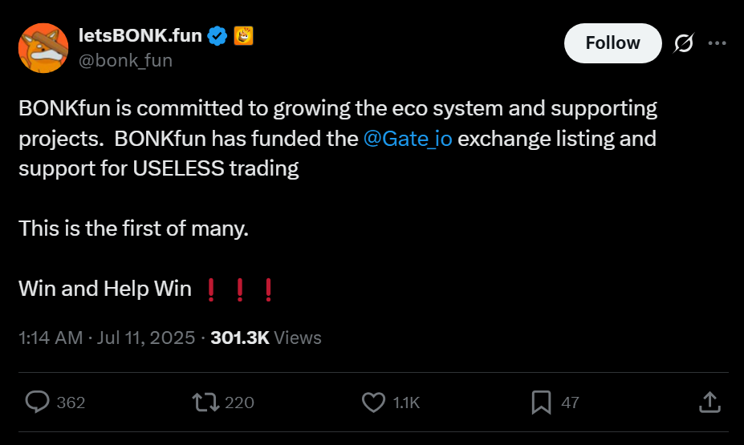Click the share upload arrow icon

[x=709, y=402]
